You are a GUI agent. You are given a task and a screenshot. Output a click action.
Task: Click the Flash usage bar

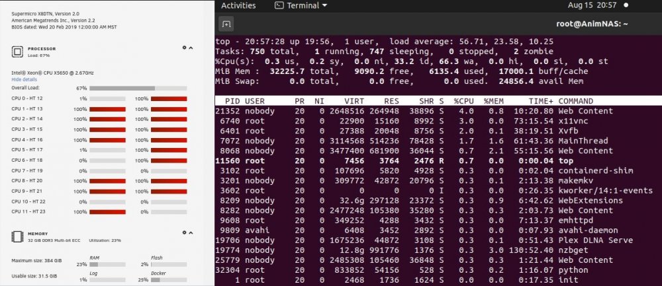(169, 264)
